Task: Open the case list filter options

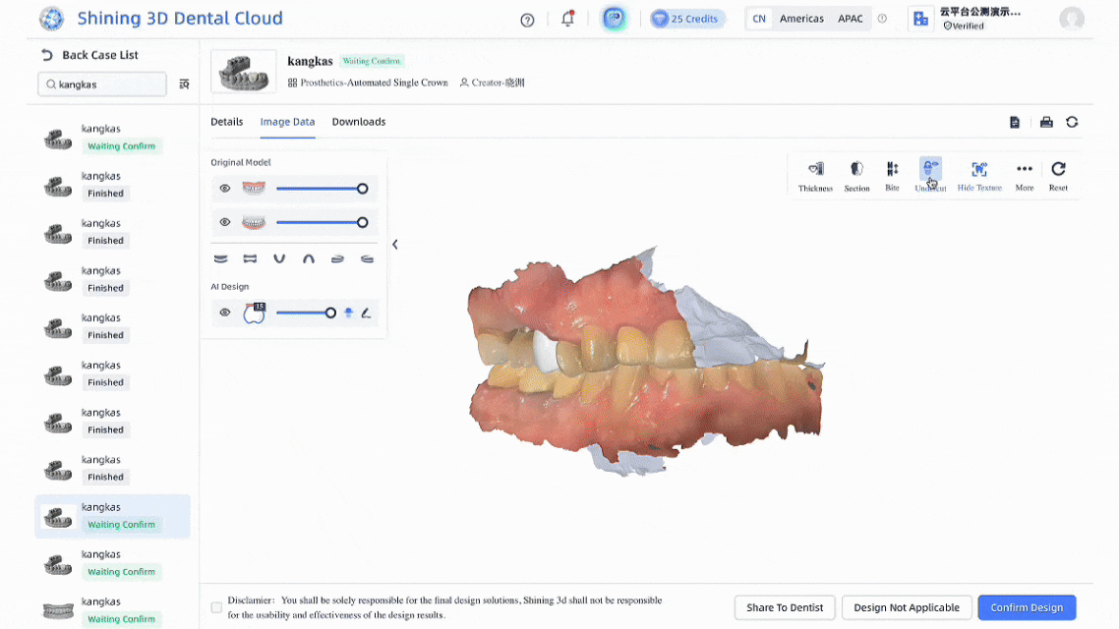Action: 184,85
